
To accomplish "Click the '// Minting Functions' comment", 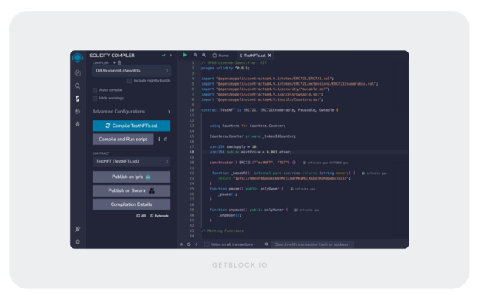I will point(223,231).
